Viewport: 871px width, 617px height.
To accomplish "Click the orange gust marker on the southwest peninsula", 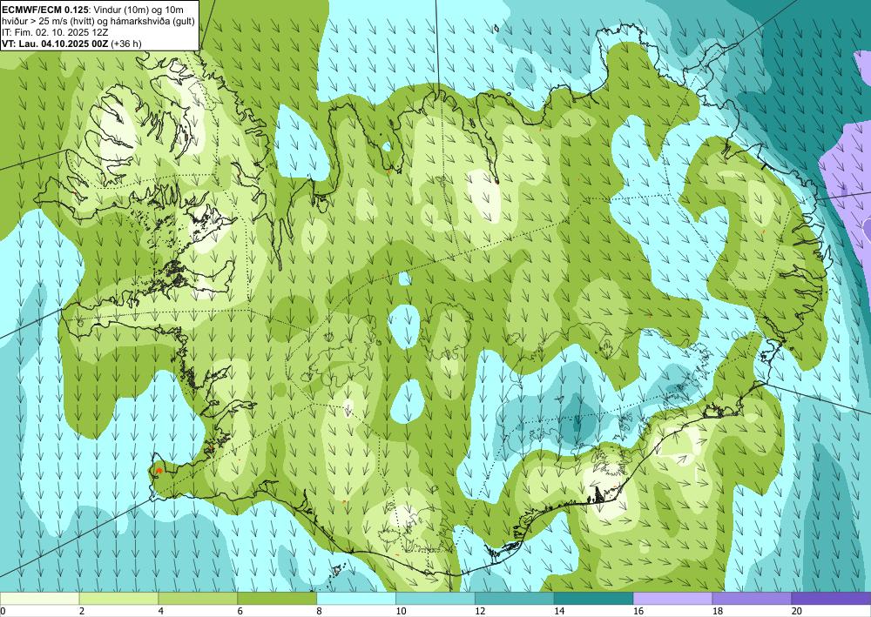I will 159,471.
